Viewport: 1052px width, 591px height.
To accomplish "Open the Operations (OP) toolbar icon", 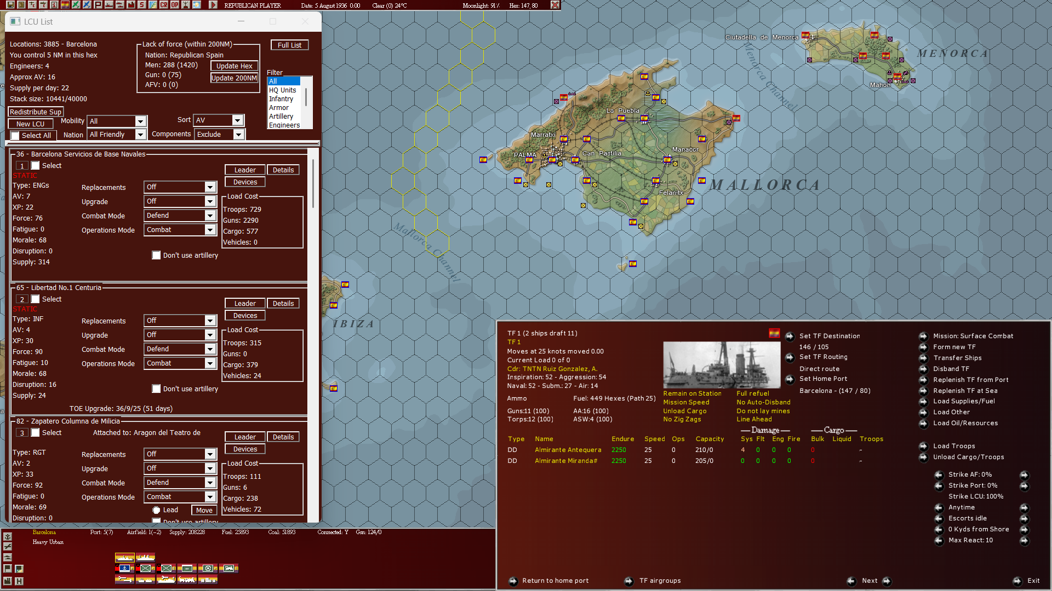I will tap(174, 5).
